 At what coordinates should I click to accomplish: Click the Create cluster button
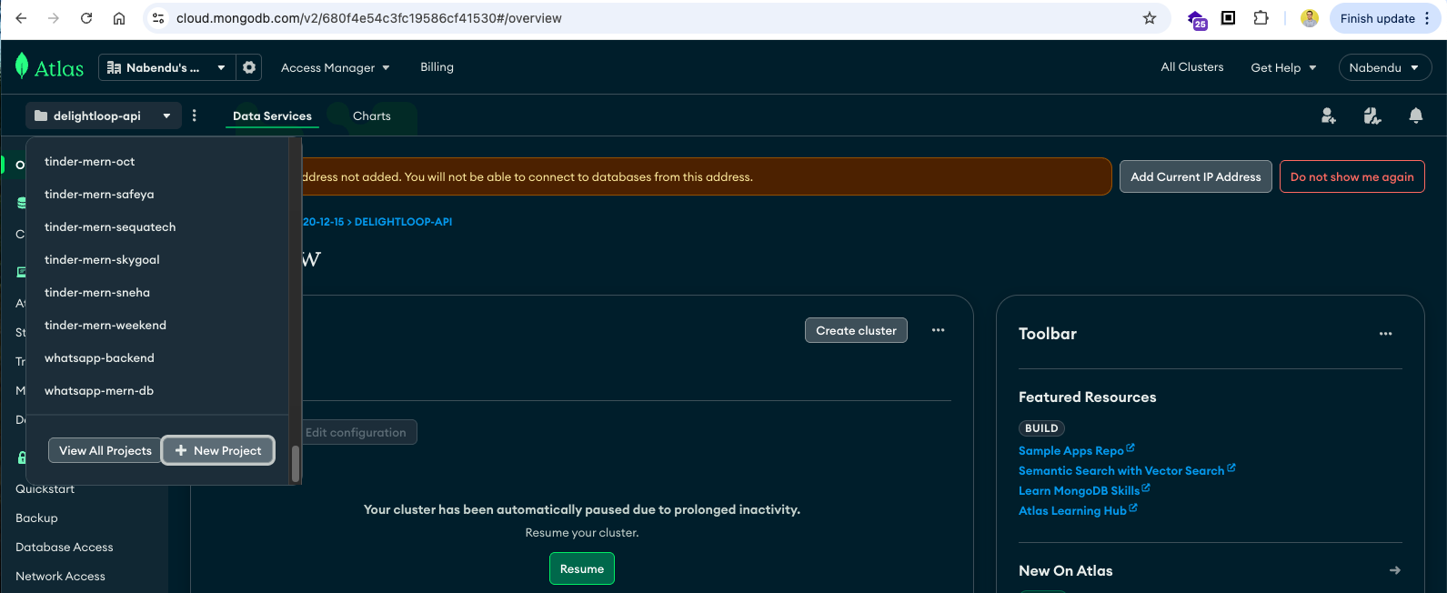tap(856, 330)
